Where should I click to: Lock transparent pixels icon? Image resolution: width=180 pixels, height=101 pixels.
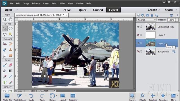[x=156, y=15]
